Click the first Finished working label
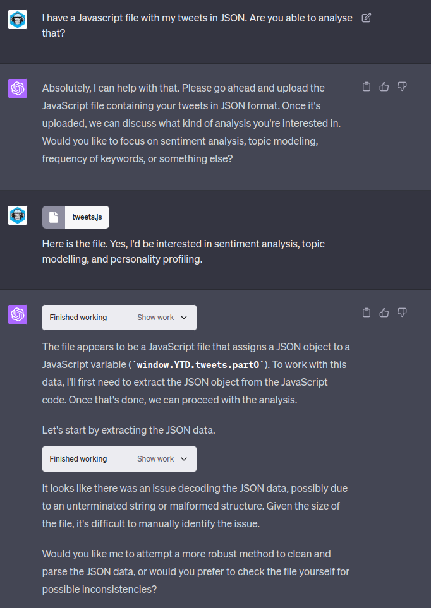Image resolution: width=431 pixels, height=608 pixels. click(78, 318)
